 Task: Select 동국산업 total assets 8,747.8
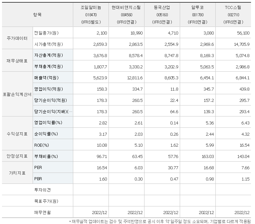click(171, 56)
